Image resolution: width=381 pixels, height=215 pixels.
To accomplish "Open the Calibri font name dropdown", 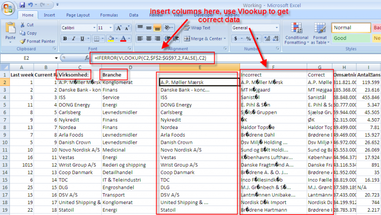I will pos(92,28).
